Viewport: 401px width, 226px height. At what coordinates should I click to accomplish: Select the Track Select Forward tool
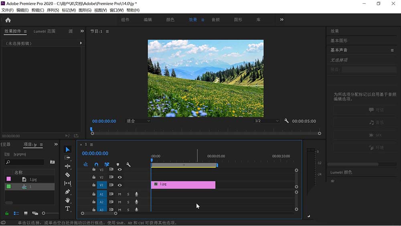coord(67,158)
